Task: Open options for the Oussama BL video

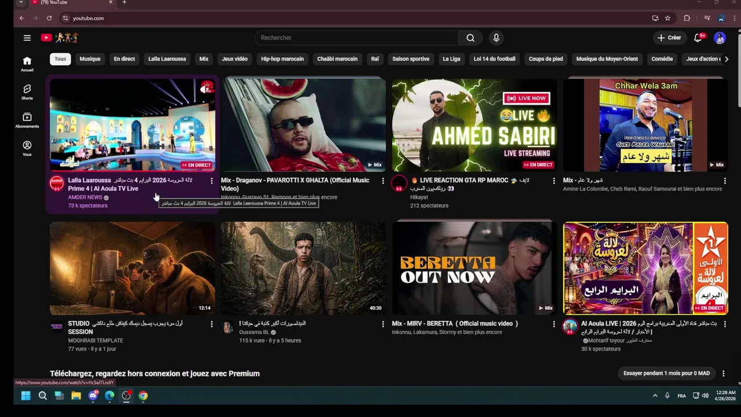Action: click(383, 324)
